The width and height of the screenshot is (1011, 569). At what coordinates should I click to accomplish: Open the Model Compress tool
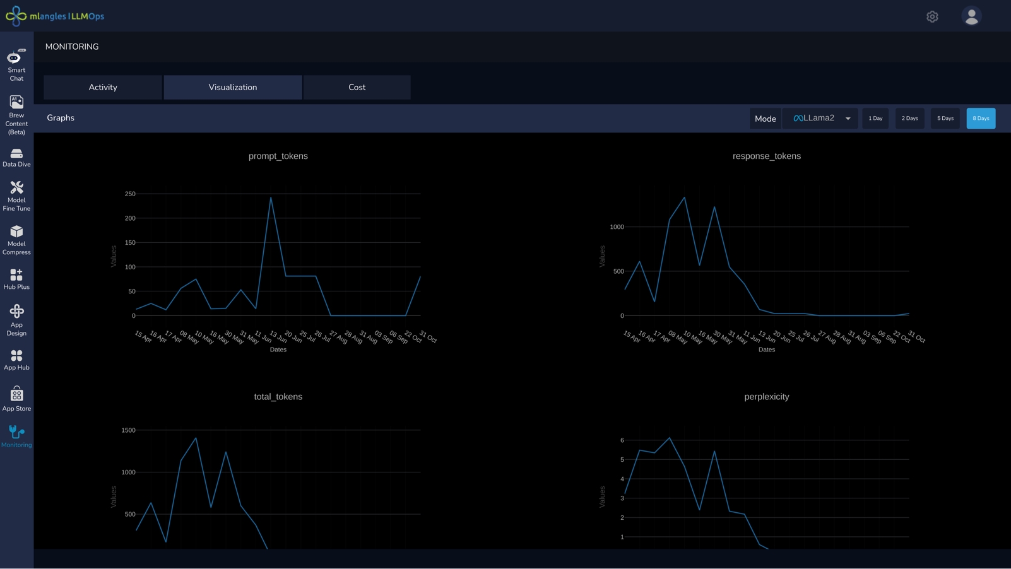[x=15, y=238]
